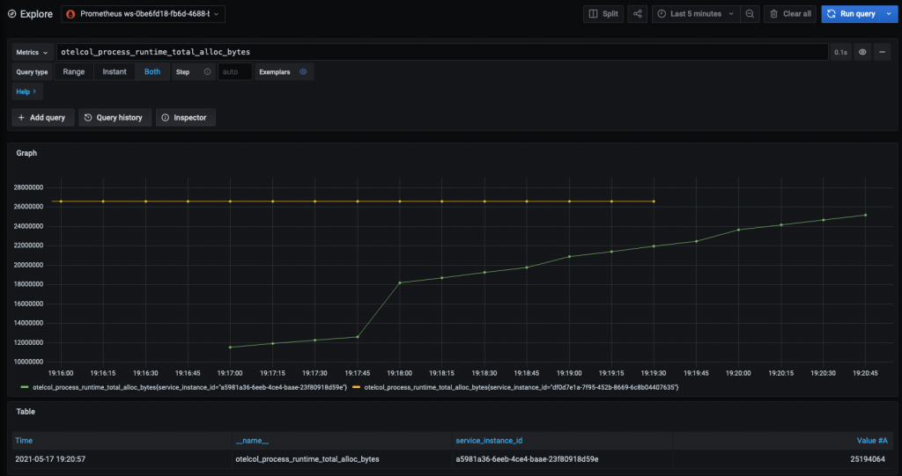Viewport: 902px width, 476px height.
Task: Open the query Inspector
Action: 184,117
